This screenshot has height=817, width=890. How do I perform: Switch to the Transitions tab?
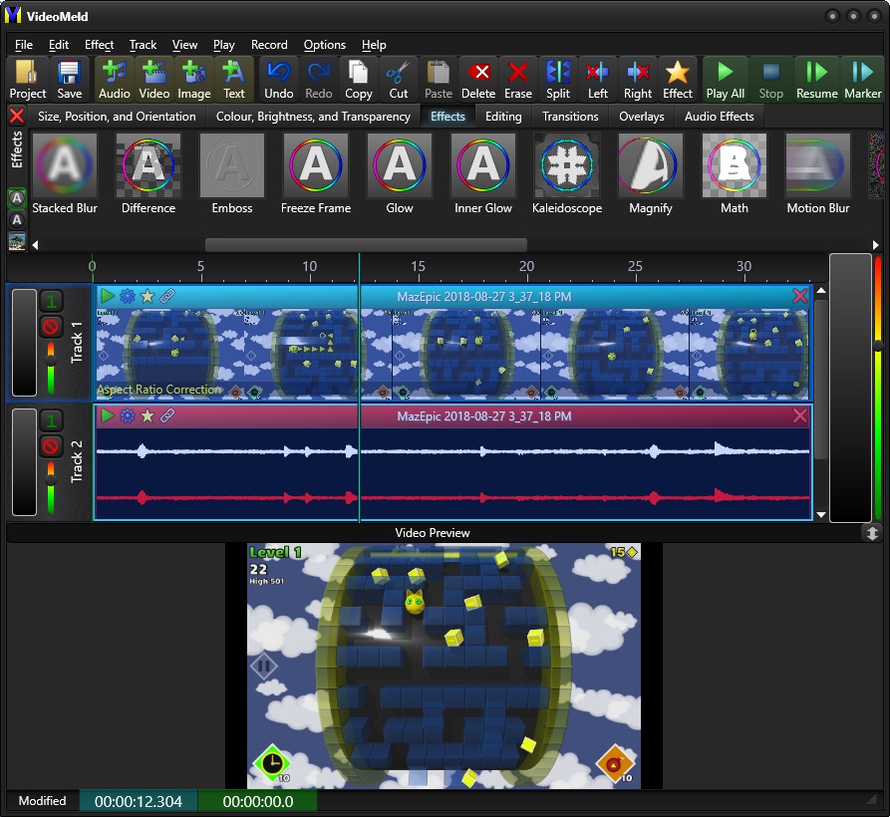click(x=569, y=117)
